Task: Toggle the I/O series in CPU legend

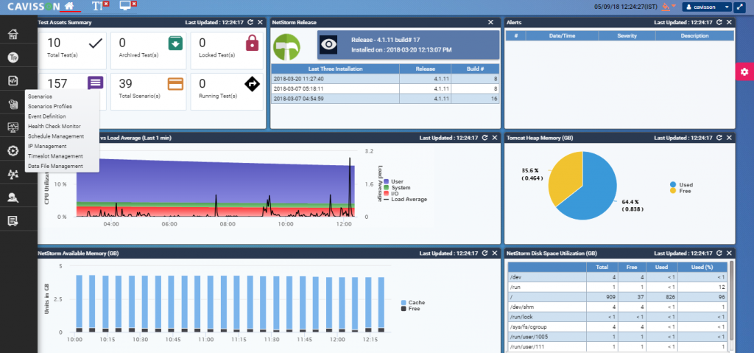Action: pyautogui.click(x=391, y=193)
